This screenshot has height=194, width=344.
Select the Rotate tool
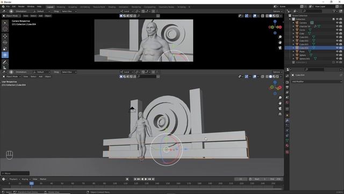(5, 43)
